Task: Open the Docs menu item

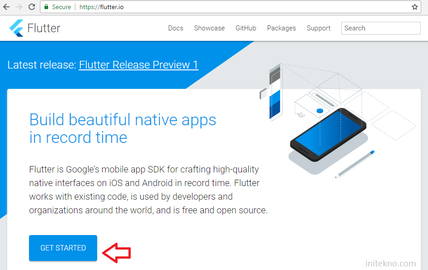Action: tap(176, 28)
